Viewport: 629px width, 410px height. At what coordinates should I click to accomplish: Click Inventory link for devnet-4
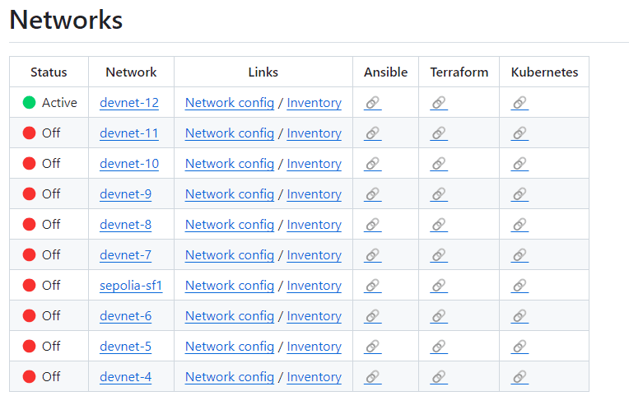314,377
